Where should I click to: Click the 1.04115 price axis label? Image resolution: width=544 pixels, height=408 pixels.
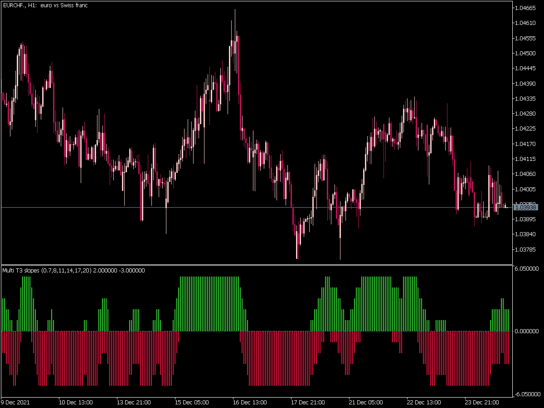[x=526, y=159]
